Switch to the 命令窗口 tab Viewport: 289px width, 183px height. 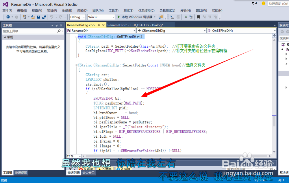point(88,173)
